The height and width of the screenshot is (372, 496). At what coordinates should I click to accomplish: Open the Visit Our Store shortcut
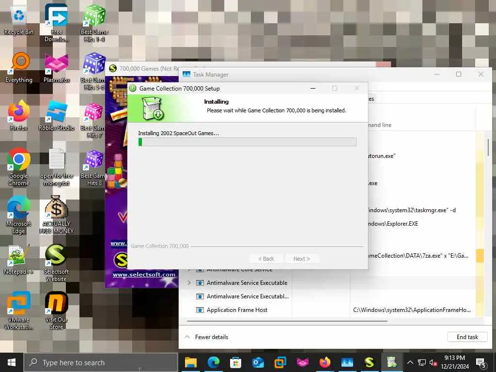[x=56, y=311]
